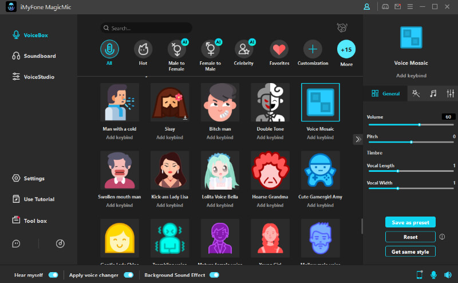Open the music note tab
The width and height of the screenshot is (458, 283).
433,93
